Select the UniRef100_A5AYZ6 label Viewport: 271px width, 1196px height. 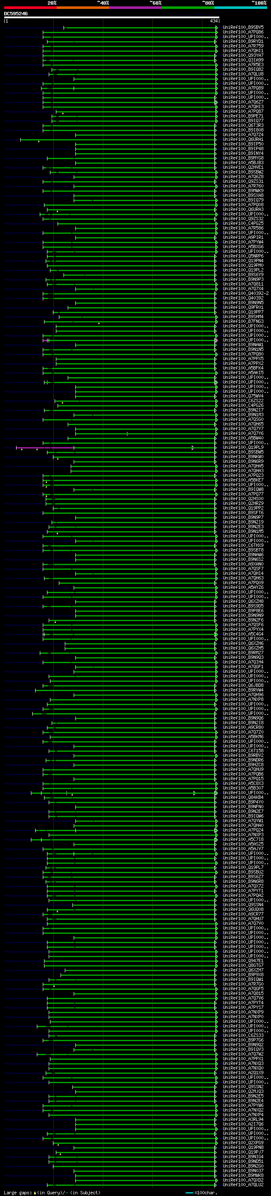coord(243,587)
